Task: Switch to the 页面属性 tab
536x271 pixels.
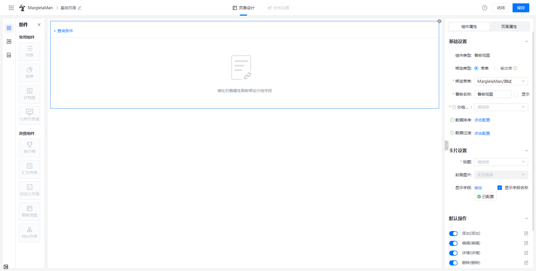Action: pos(509,27)
